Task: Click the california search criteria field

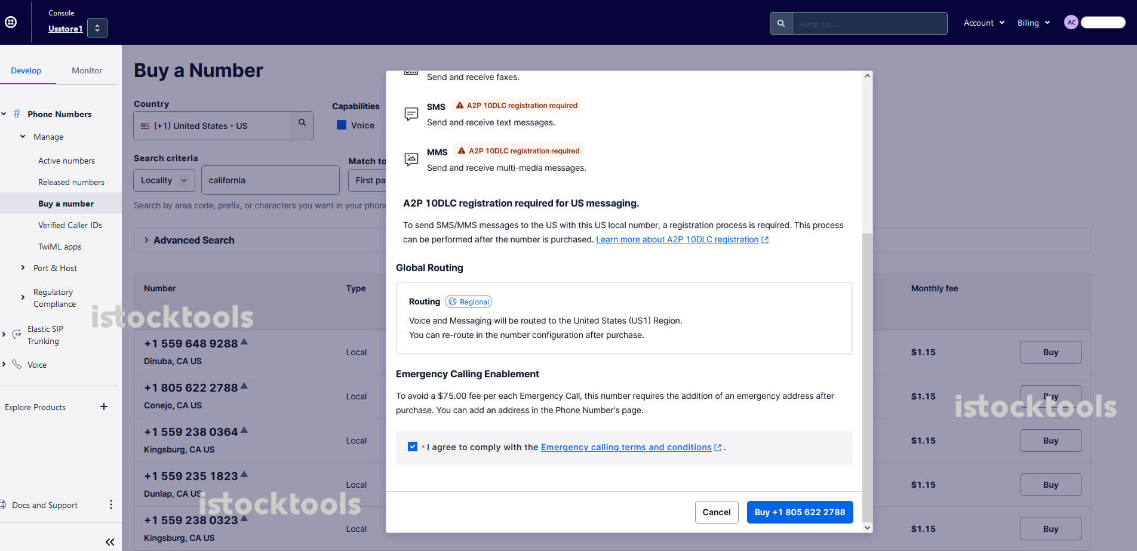Action: (x=271, y=180)
